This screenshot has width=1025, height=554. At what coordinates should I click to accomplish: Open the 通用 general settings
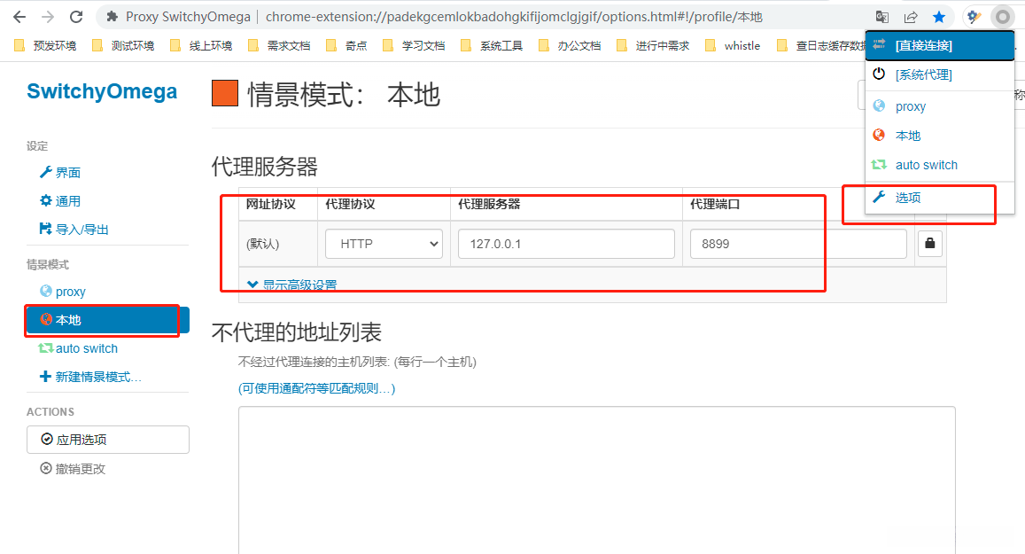point(60,201)
